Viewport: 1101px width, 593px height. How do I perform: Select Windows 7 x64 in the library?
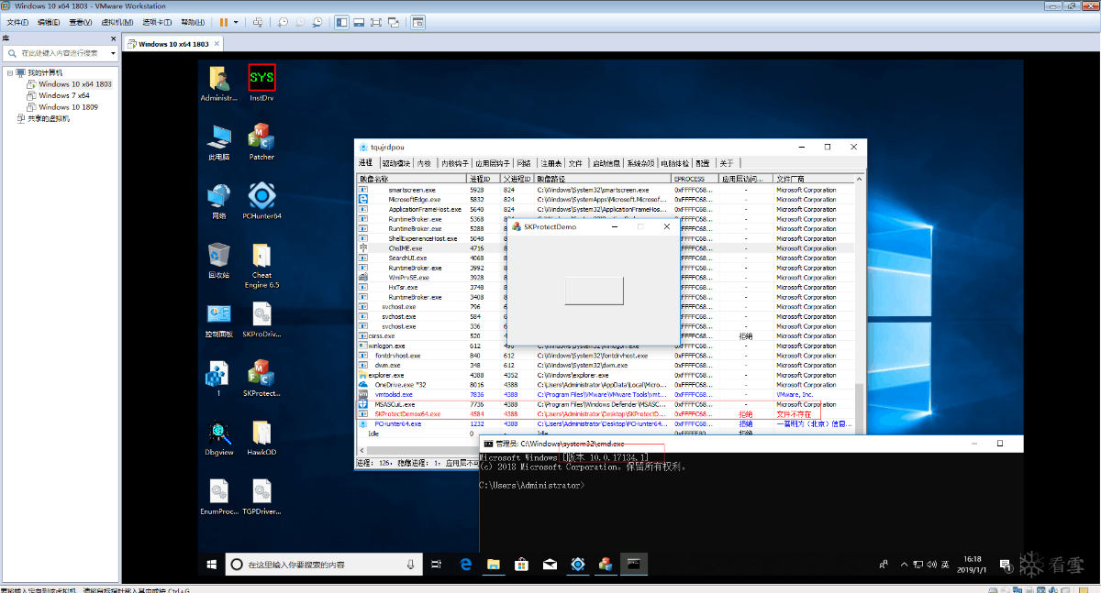tap(64, 95)
